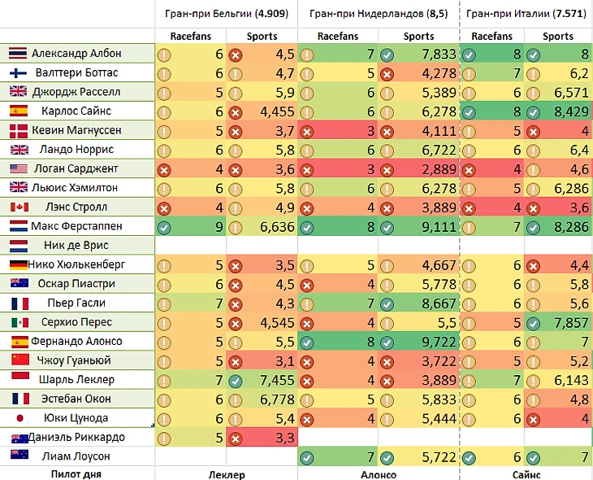
Task: Click the Japan flag next to Юки Цунода
Action: point(20,418)
